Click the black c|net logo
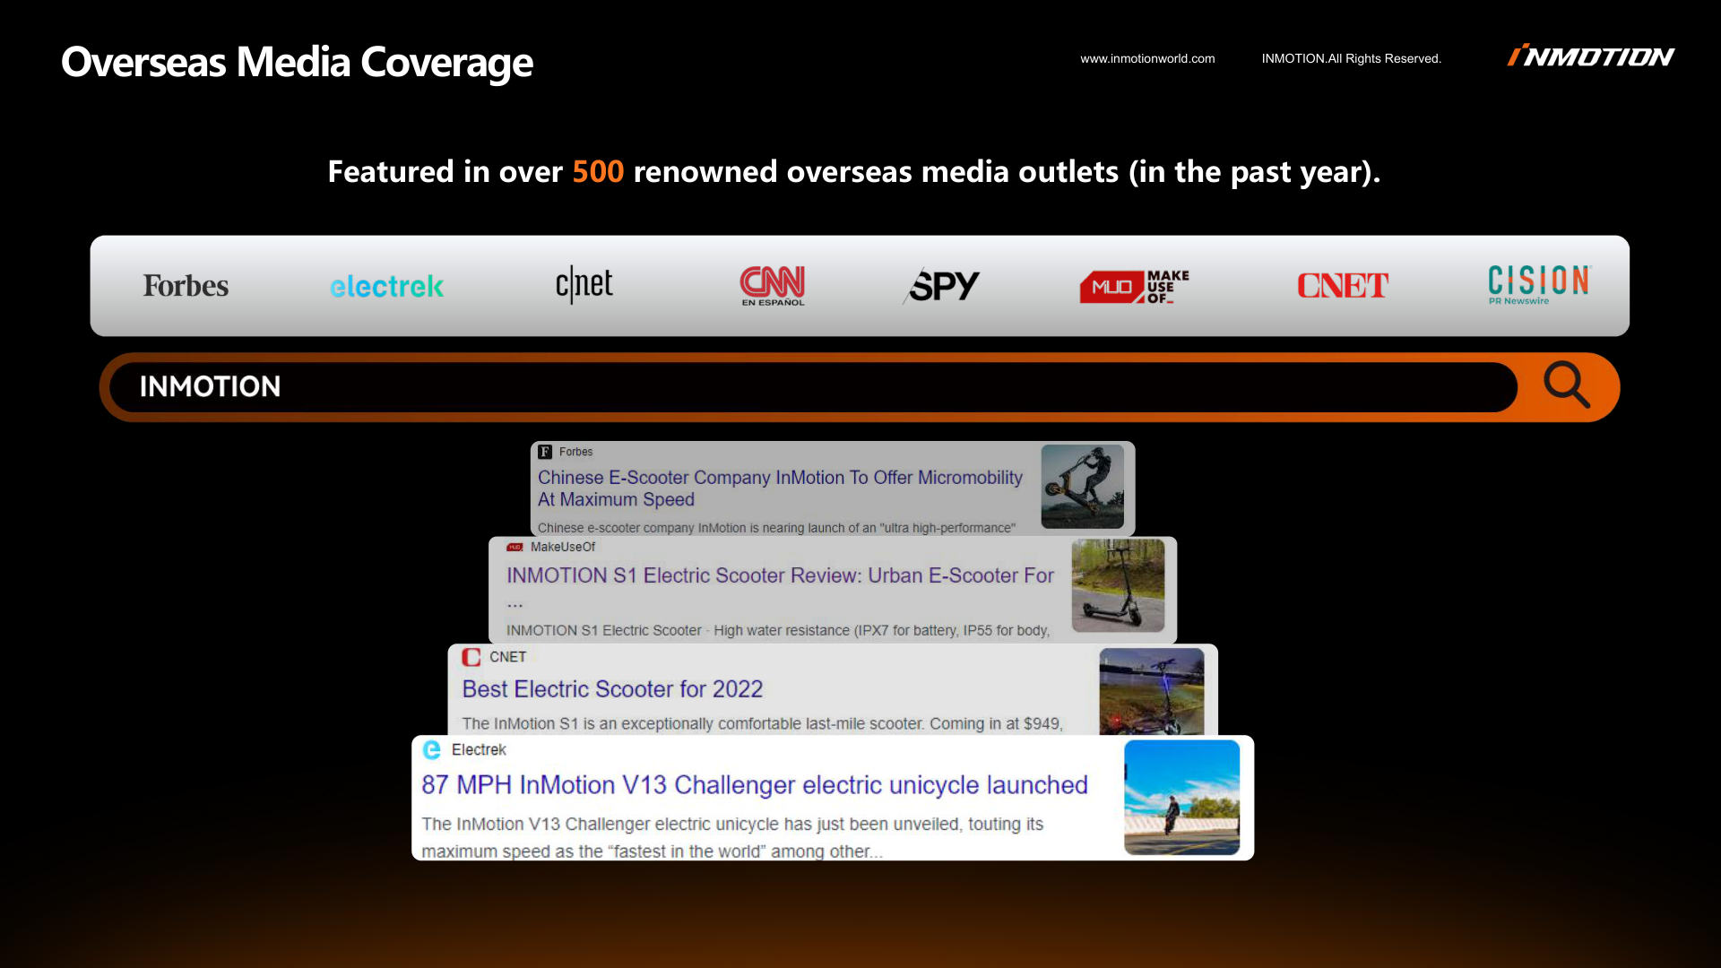This screenshot has width=1721, height=968. pyautogui.click(x=584, y=284)
